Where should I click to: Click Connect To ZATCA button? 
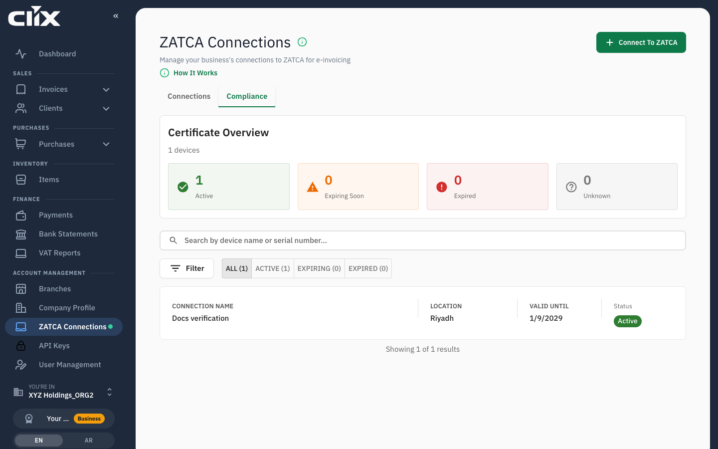coord(641,42)
